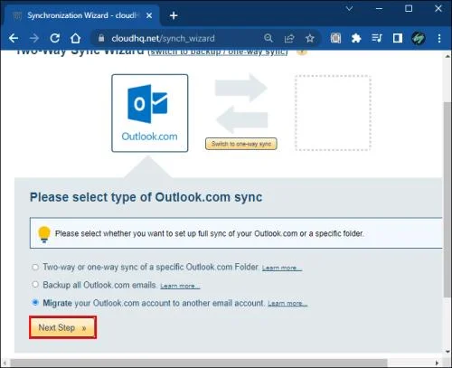The height and width of the screenshot is (368, 452).
Task: Open the zoom magnifier icon
Action: [x=268, y=38]
